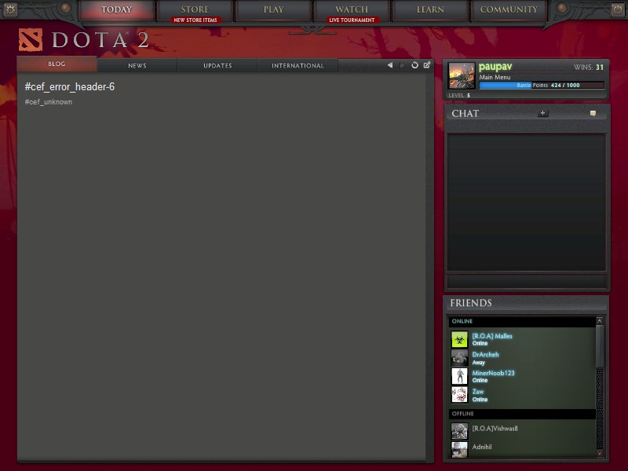Click the paupav username
The width and height of the screenshot is (628, 471).
point(495,67)
